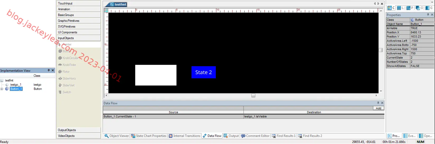Viewport: 435px width, 144px height.
Task: Switch to the Object Viewer tab
Action: pos(117,136)
